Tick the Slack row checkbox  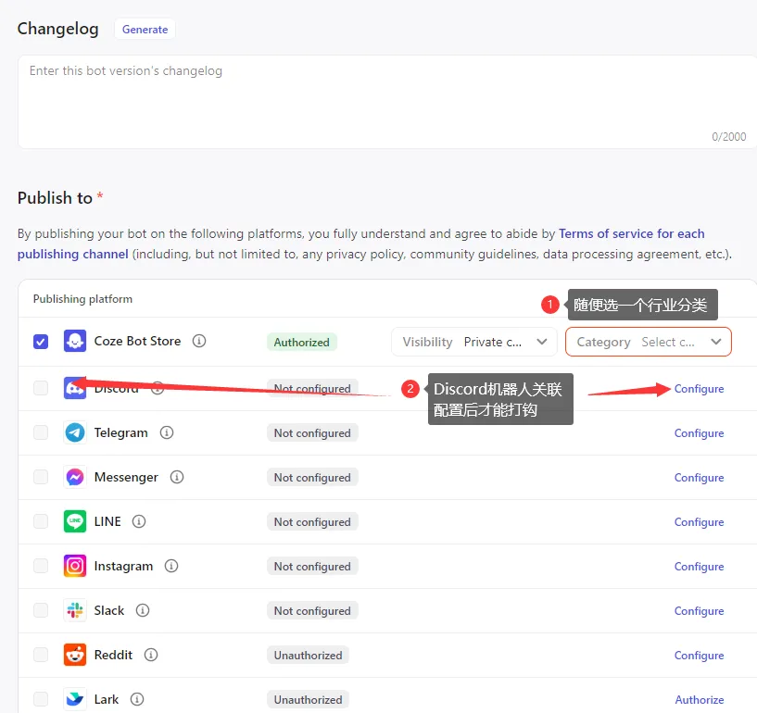coord(41,610)
